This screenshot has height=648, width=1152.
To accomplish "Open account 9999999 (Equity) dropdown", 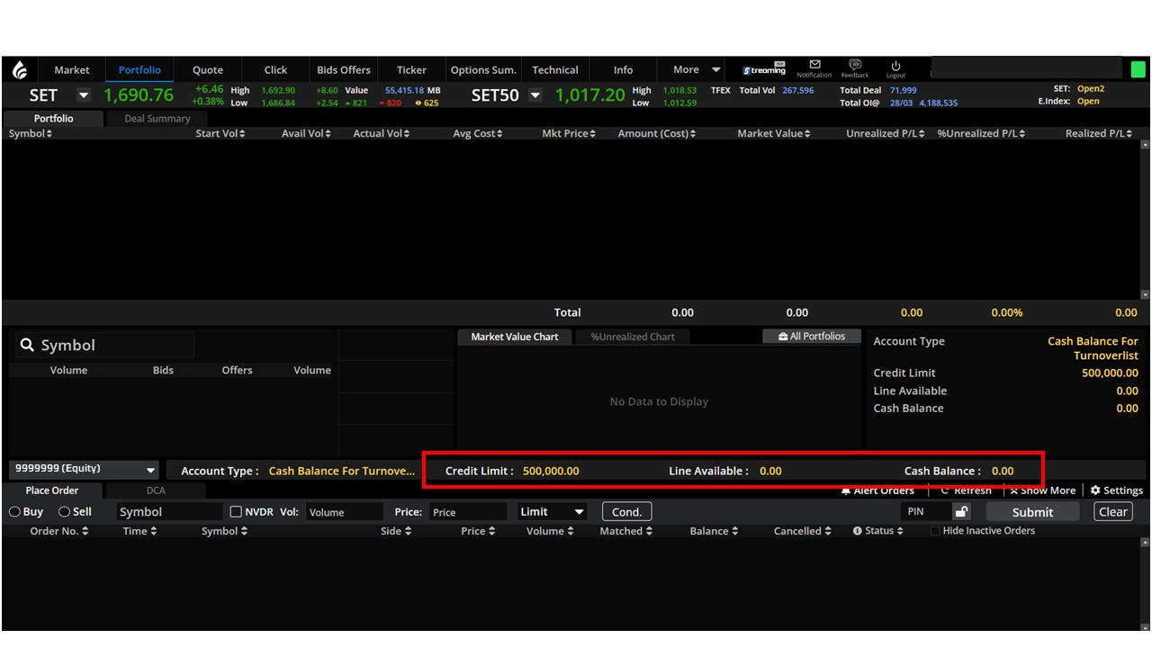I will (84, 470).
